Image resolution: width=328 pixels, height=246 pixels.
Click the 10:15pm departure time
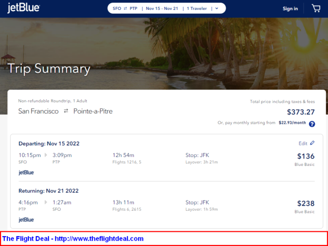pos(30,155)
